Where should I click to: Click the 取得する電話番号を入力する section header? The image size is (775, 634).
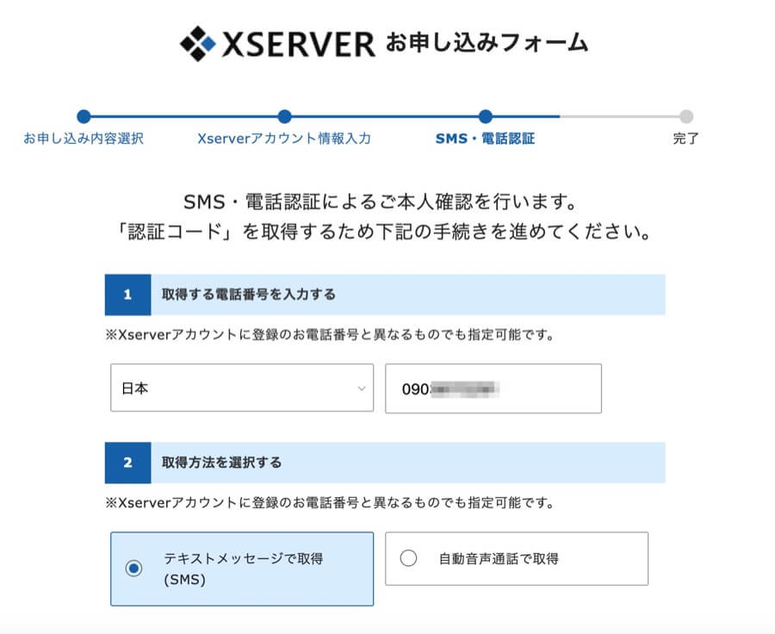coord(249,295)
